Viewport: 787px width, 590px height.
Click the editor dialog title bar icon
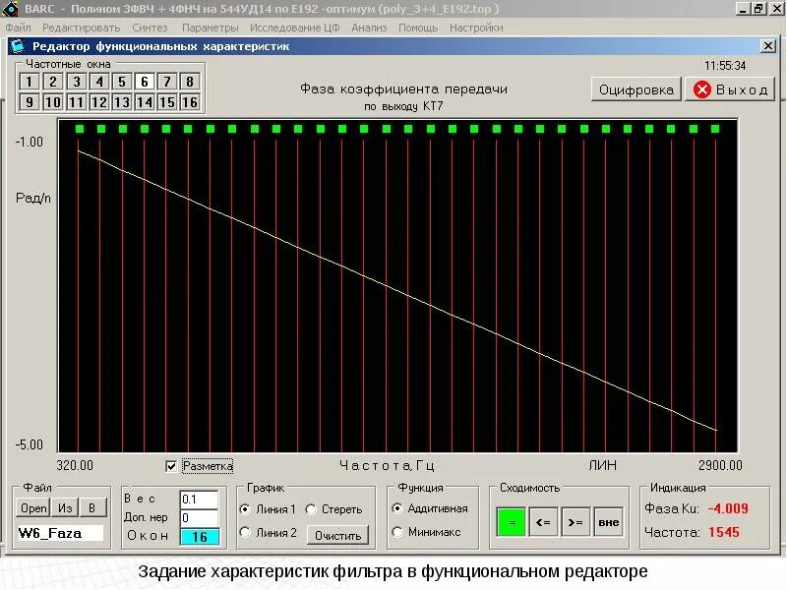(x=18, y=46)
